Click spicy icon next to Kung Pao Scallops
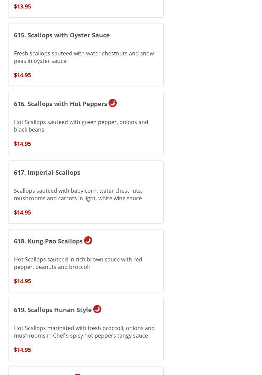The width and height of the screenshot is (262, 375). click(88, 240)
